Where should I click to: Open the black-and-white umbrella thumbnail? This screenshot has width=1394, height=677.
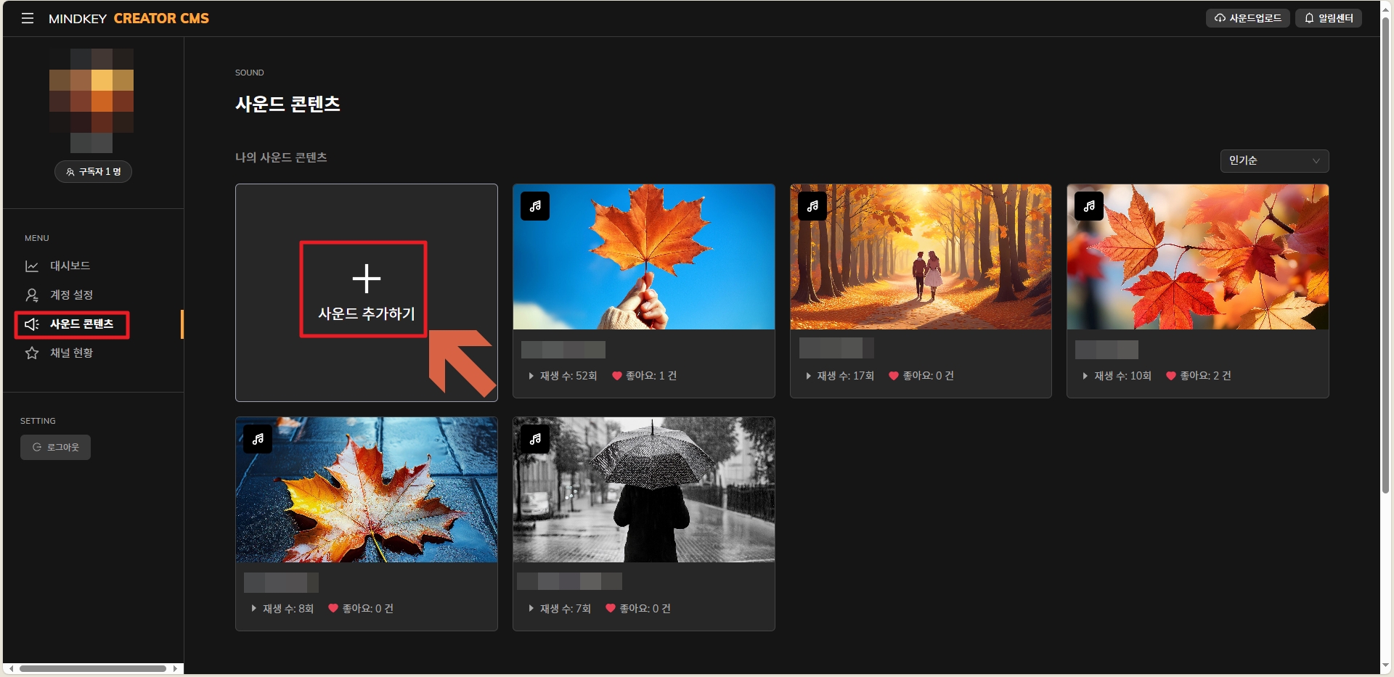[x=644, y=490]
